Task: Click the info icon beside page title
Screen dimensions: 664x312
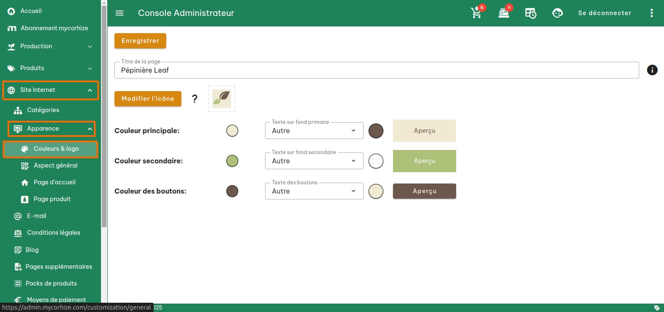Action: point(652,70)
